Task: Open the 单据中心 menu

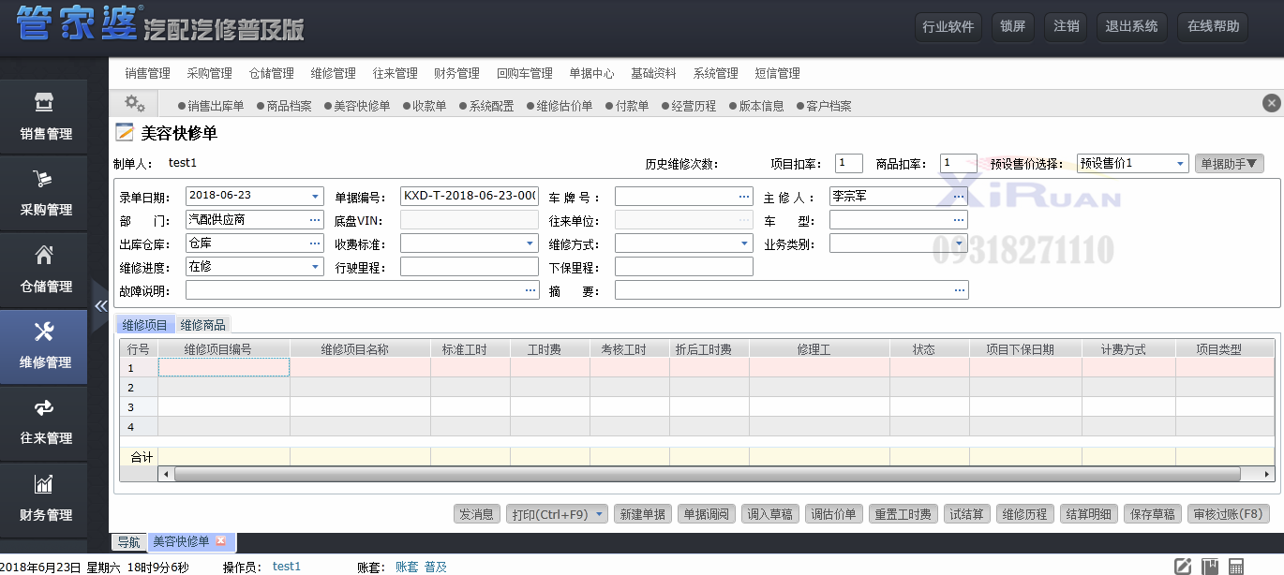Action: coord(591,73)
